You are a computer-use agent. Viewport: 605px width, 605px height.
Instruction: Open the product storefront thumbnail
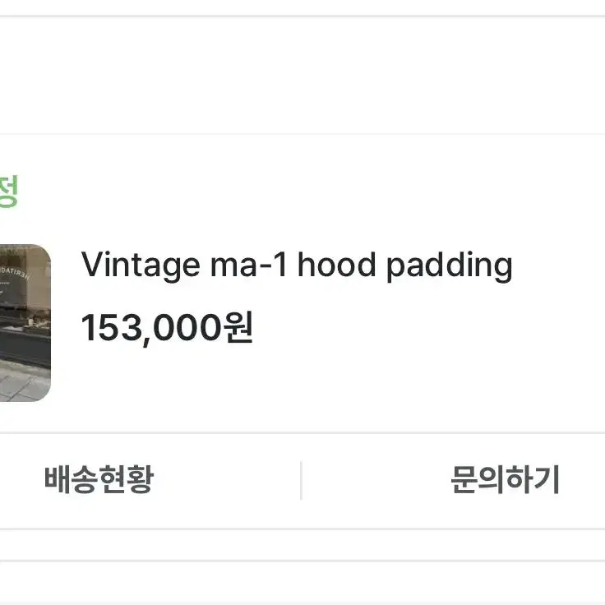tap(25, 323)
